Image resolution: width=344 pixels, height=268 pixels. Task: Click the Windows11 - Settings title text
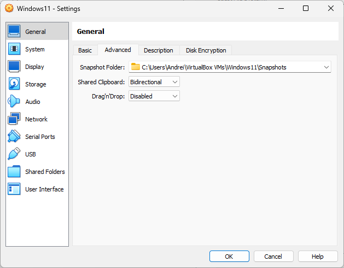coord(49,9)
